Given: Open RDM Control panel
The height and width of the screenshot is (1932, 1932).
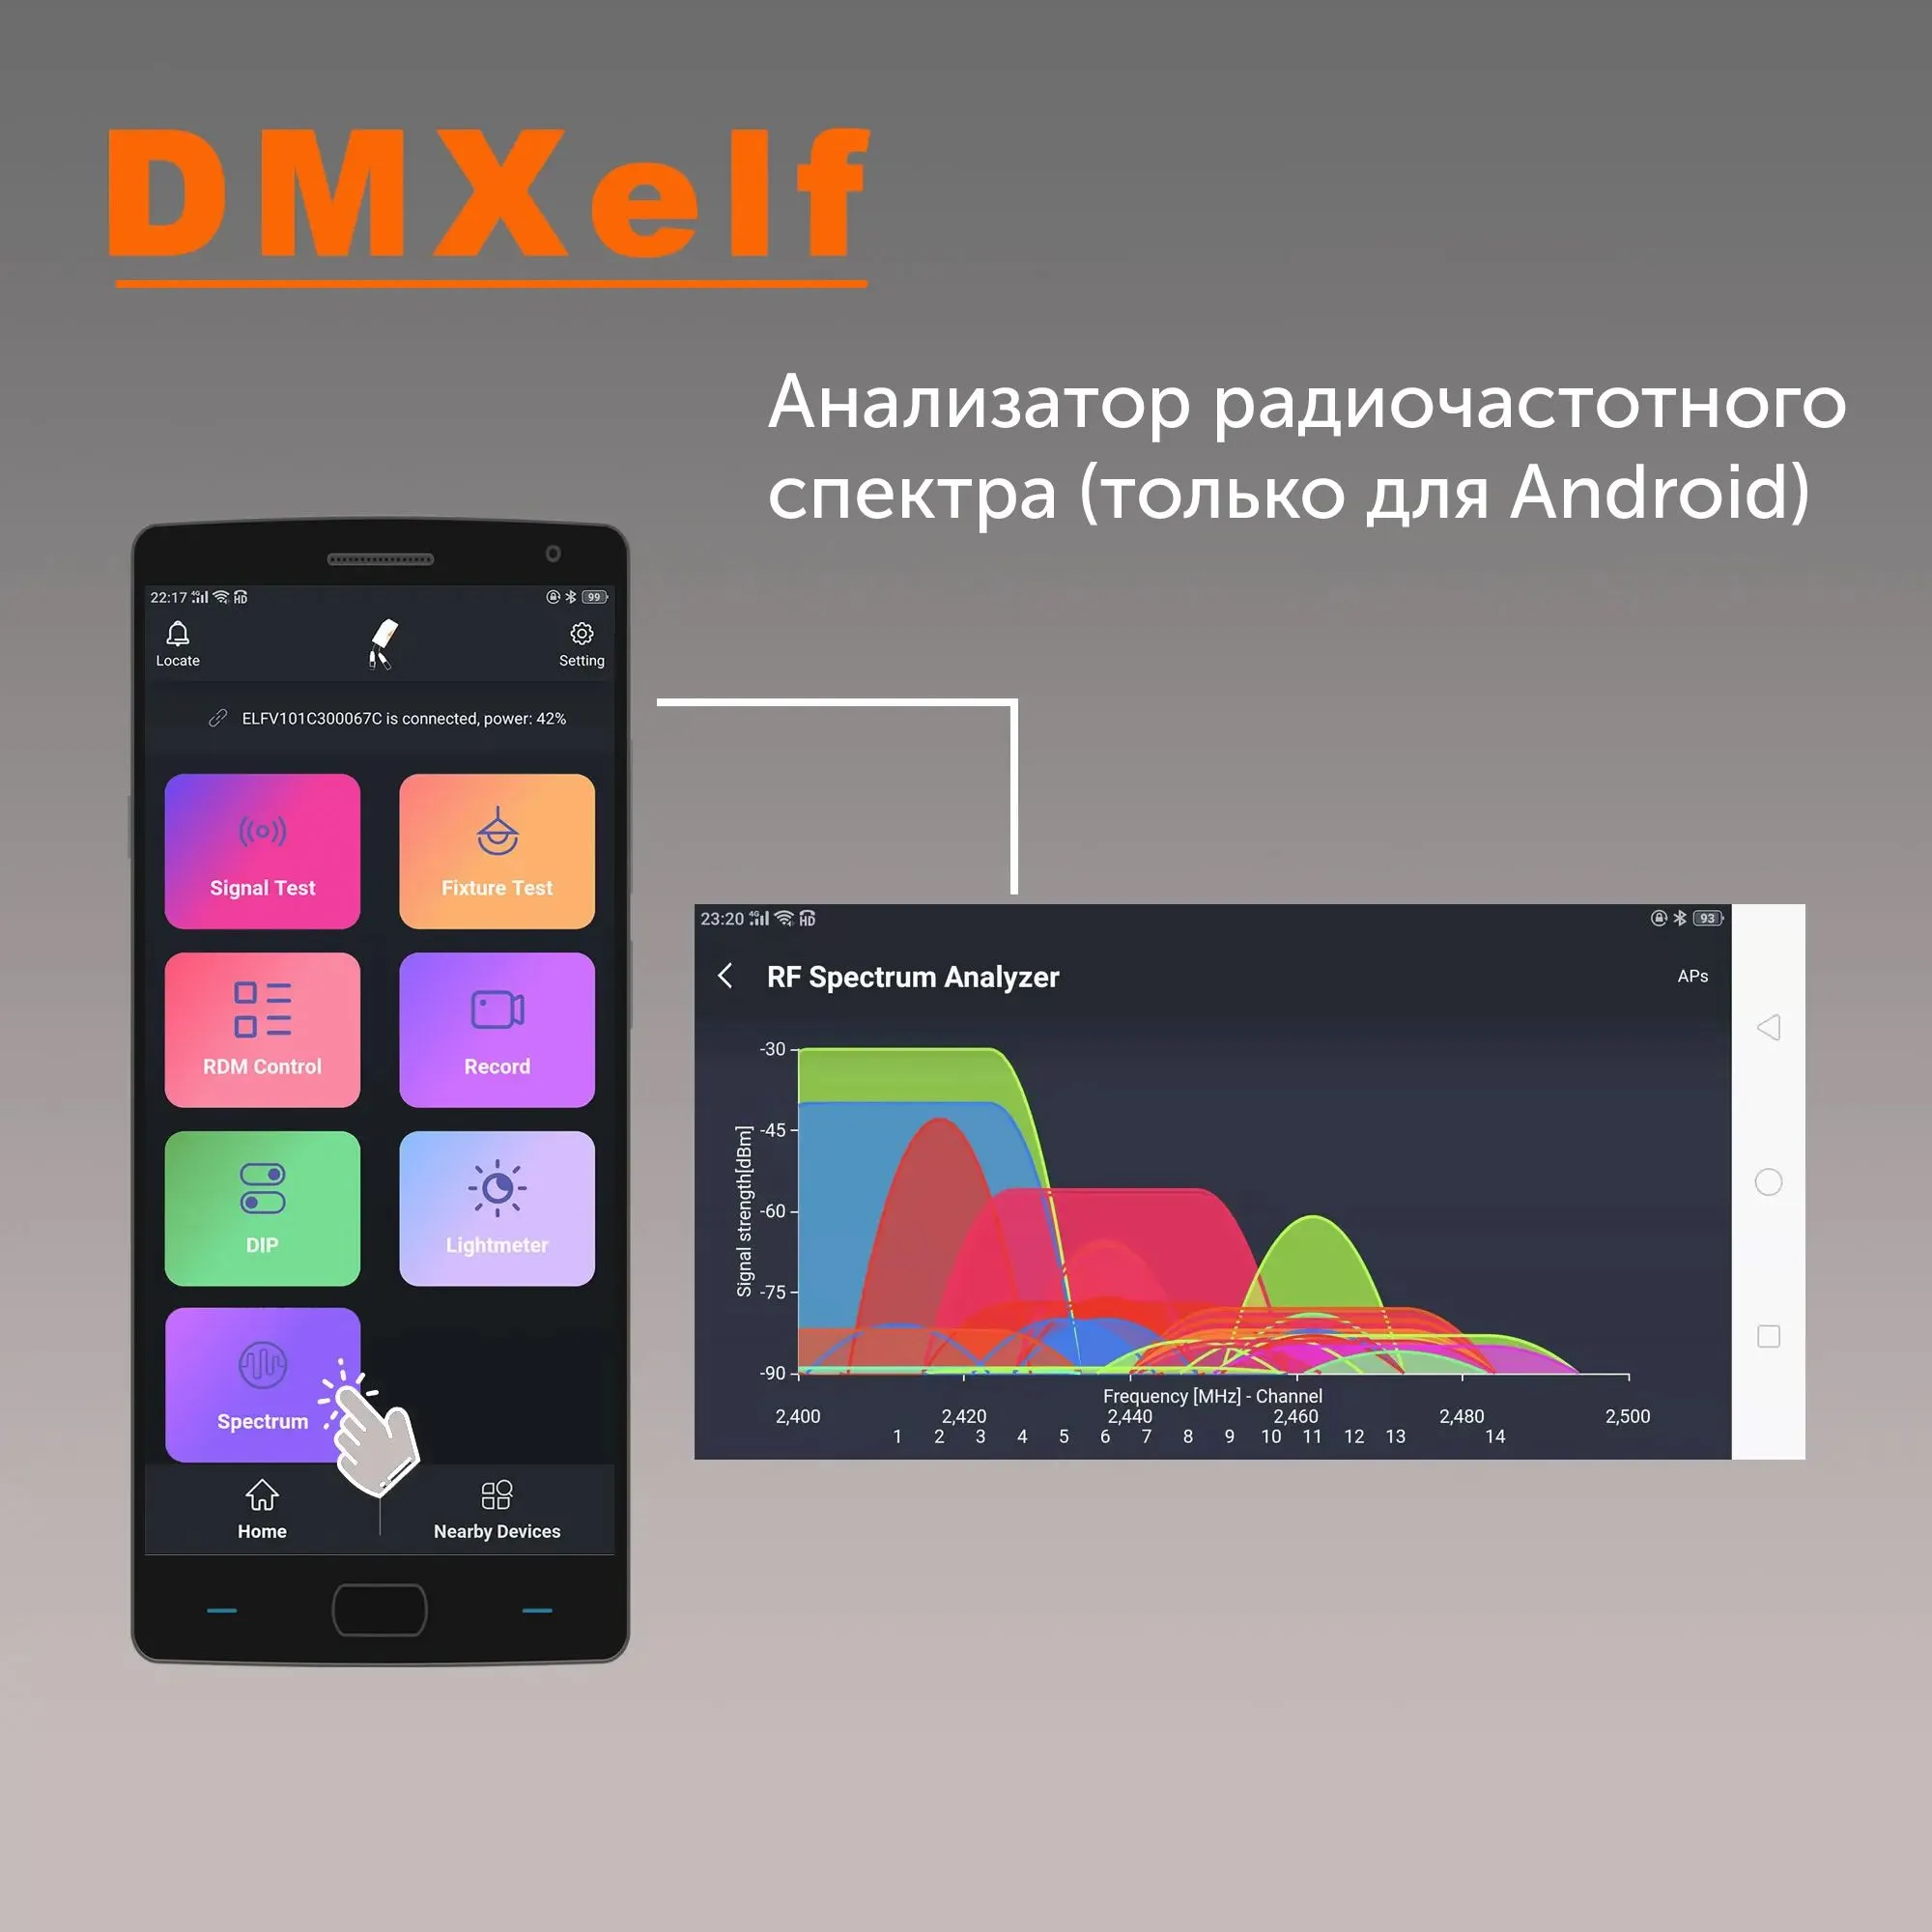Looking at the screenshot, I should (264, 1026).
